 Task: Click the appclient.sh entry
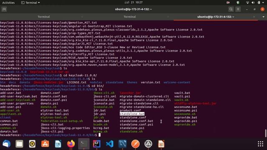click(10, 114)
